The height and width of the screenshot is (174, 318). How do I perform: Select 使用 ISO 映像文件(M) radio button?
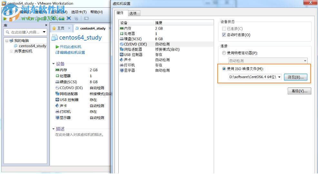coord(224,69)
